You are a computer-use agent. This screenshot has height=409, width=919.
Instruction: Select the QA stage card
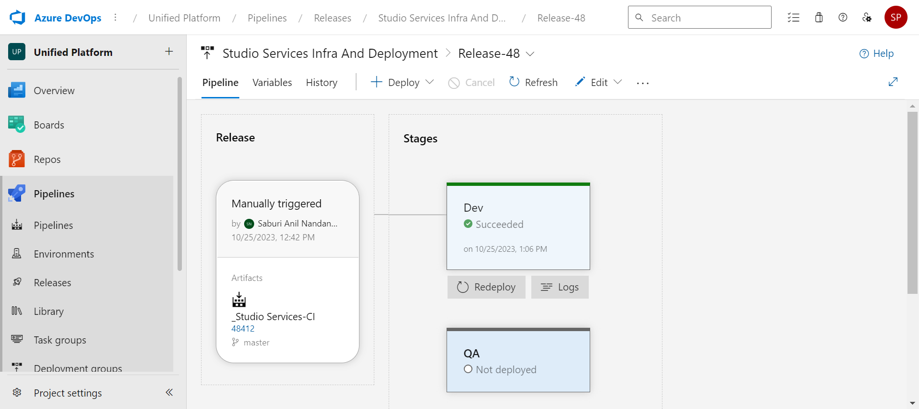(x=518, y=360)
